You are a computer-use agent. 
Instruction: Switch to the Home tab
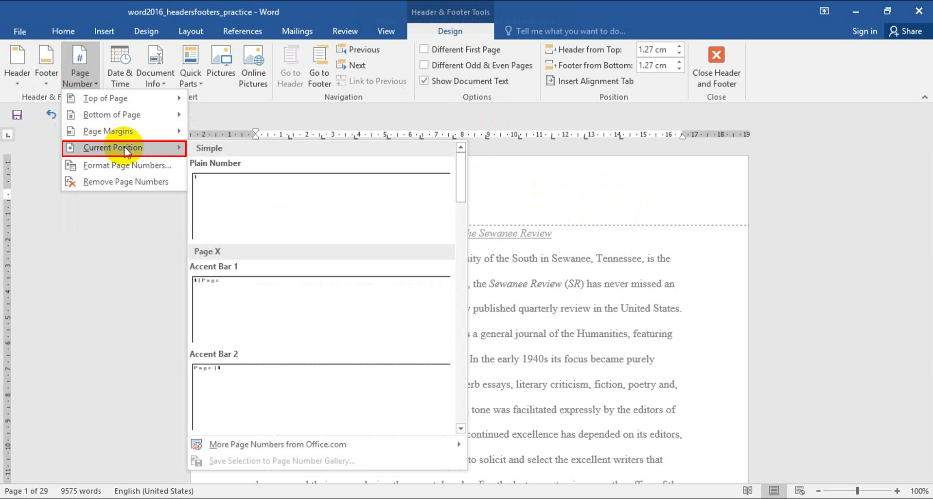63,31
